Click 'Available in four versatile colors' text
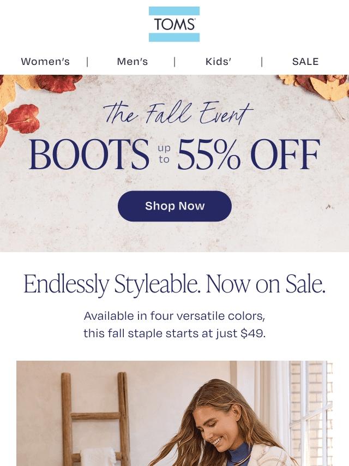349x466 pixels. 174,316
